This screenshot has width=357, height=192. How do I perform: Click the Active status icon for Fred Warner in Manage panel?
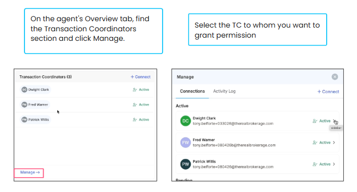[315, 143]
